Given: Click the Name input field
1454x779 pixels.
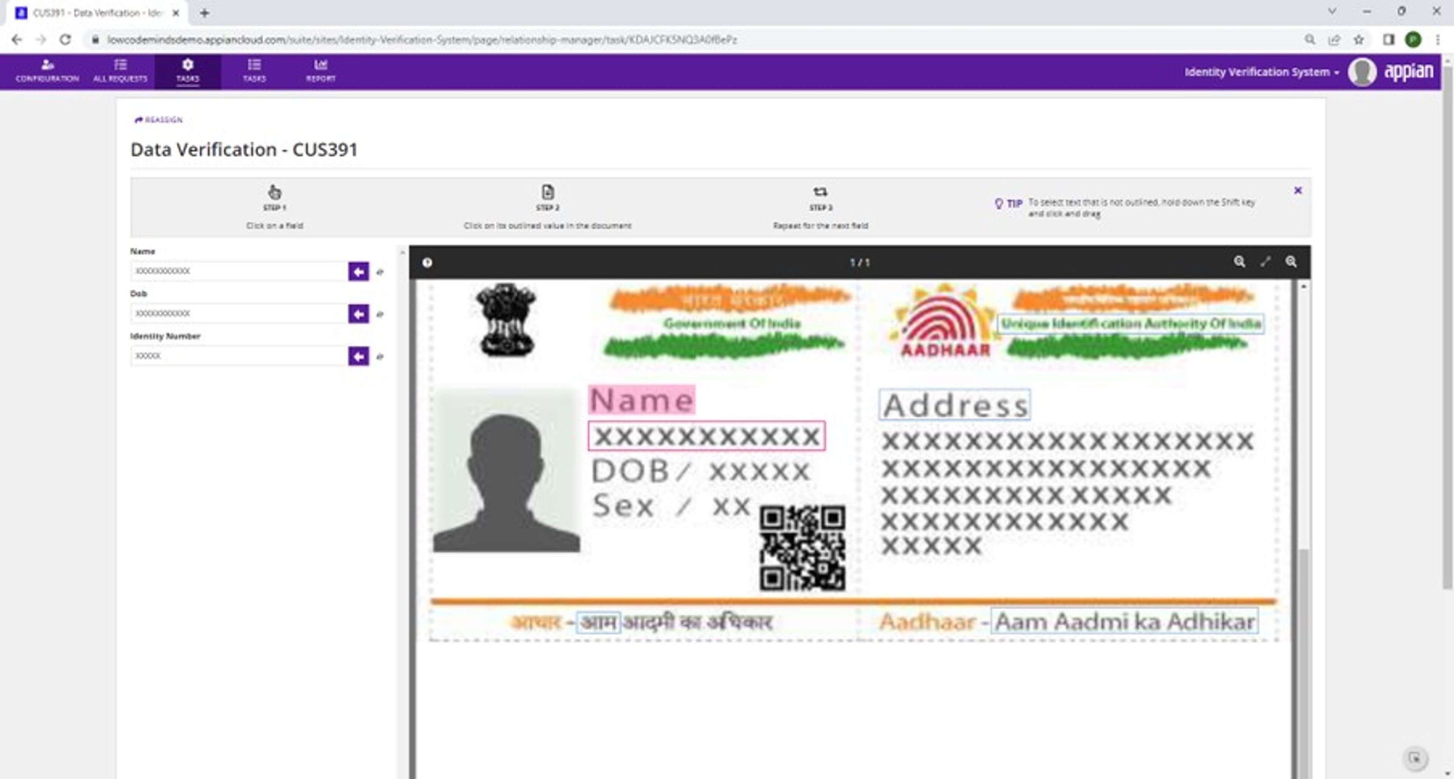Looking at the screenshot, I should (239, 271).
